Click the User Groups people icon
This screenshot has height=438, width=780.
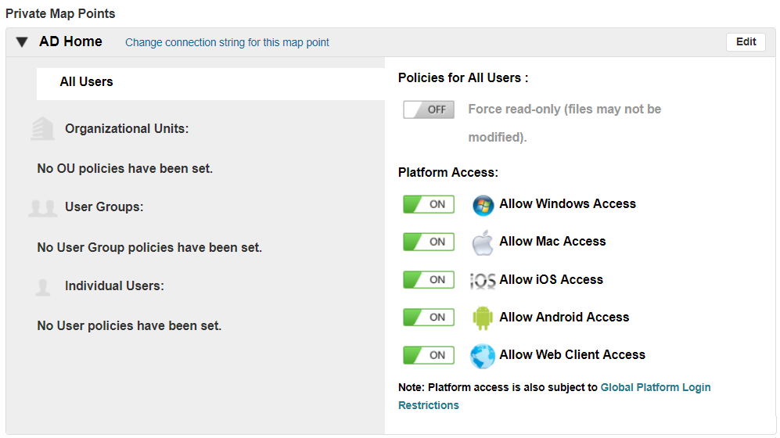coord(42,208)
